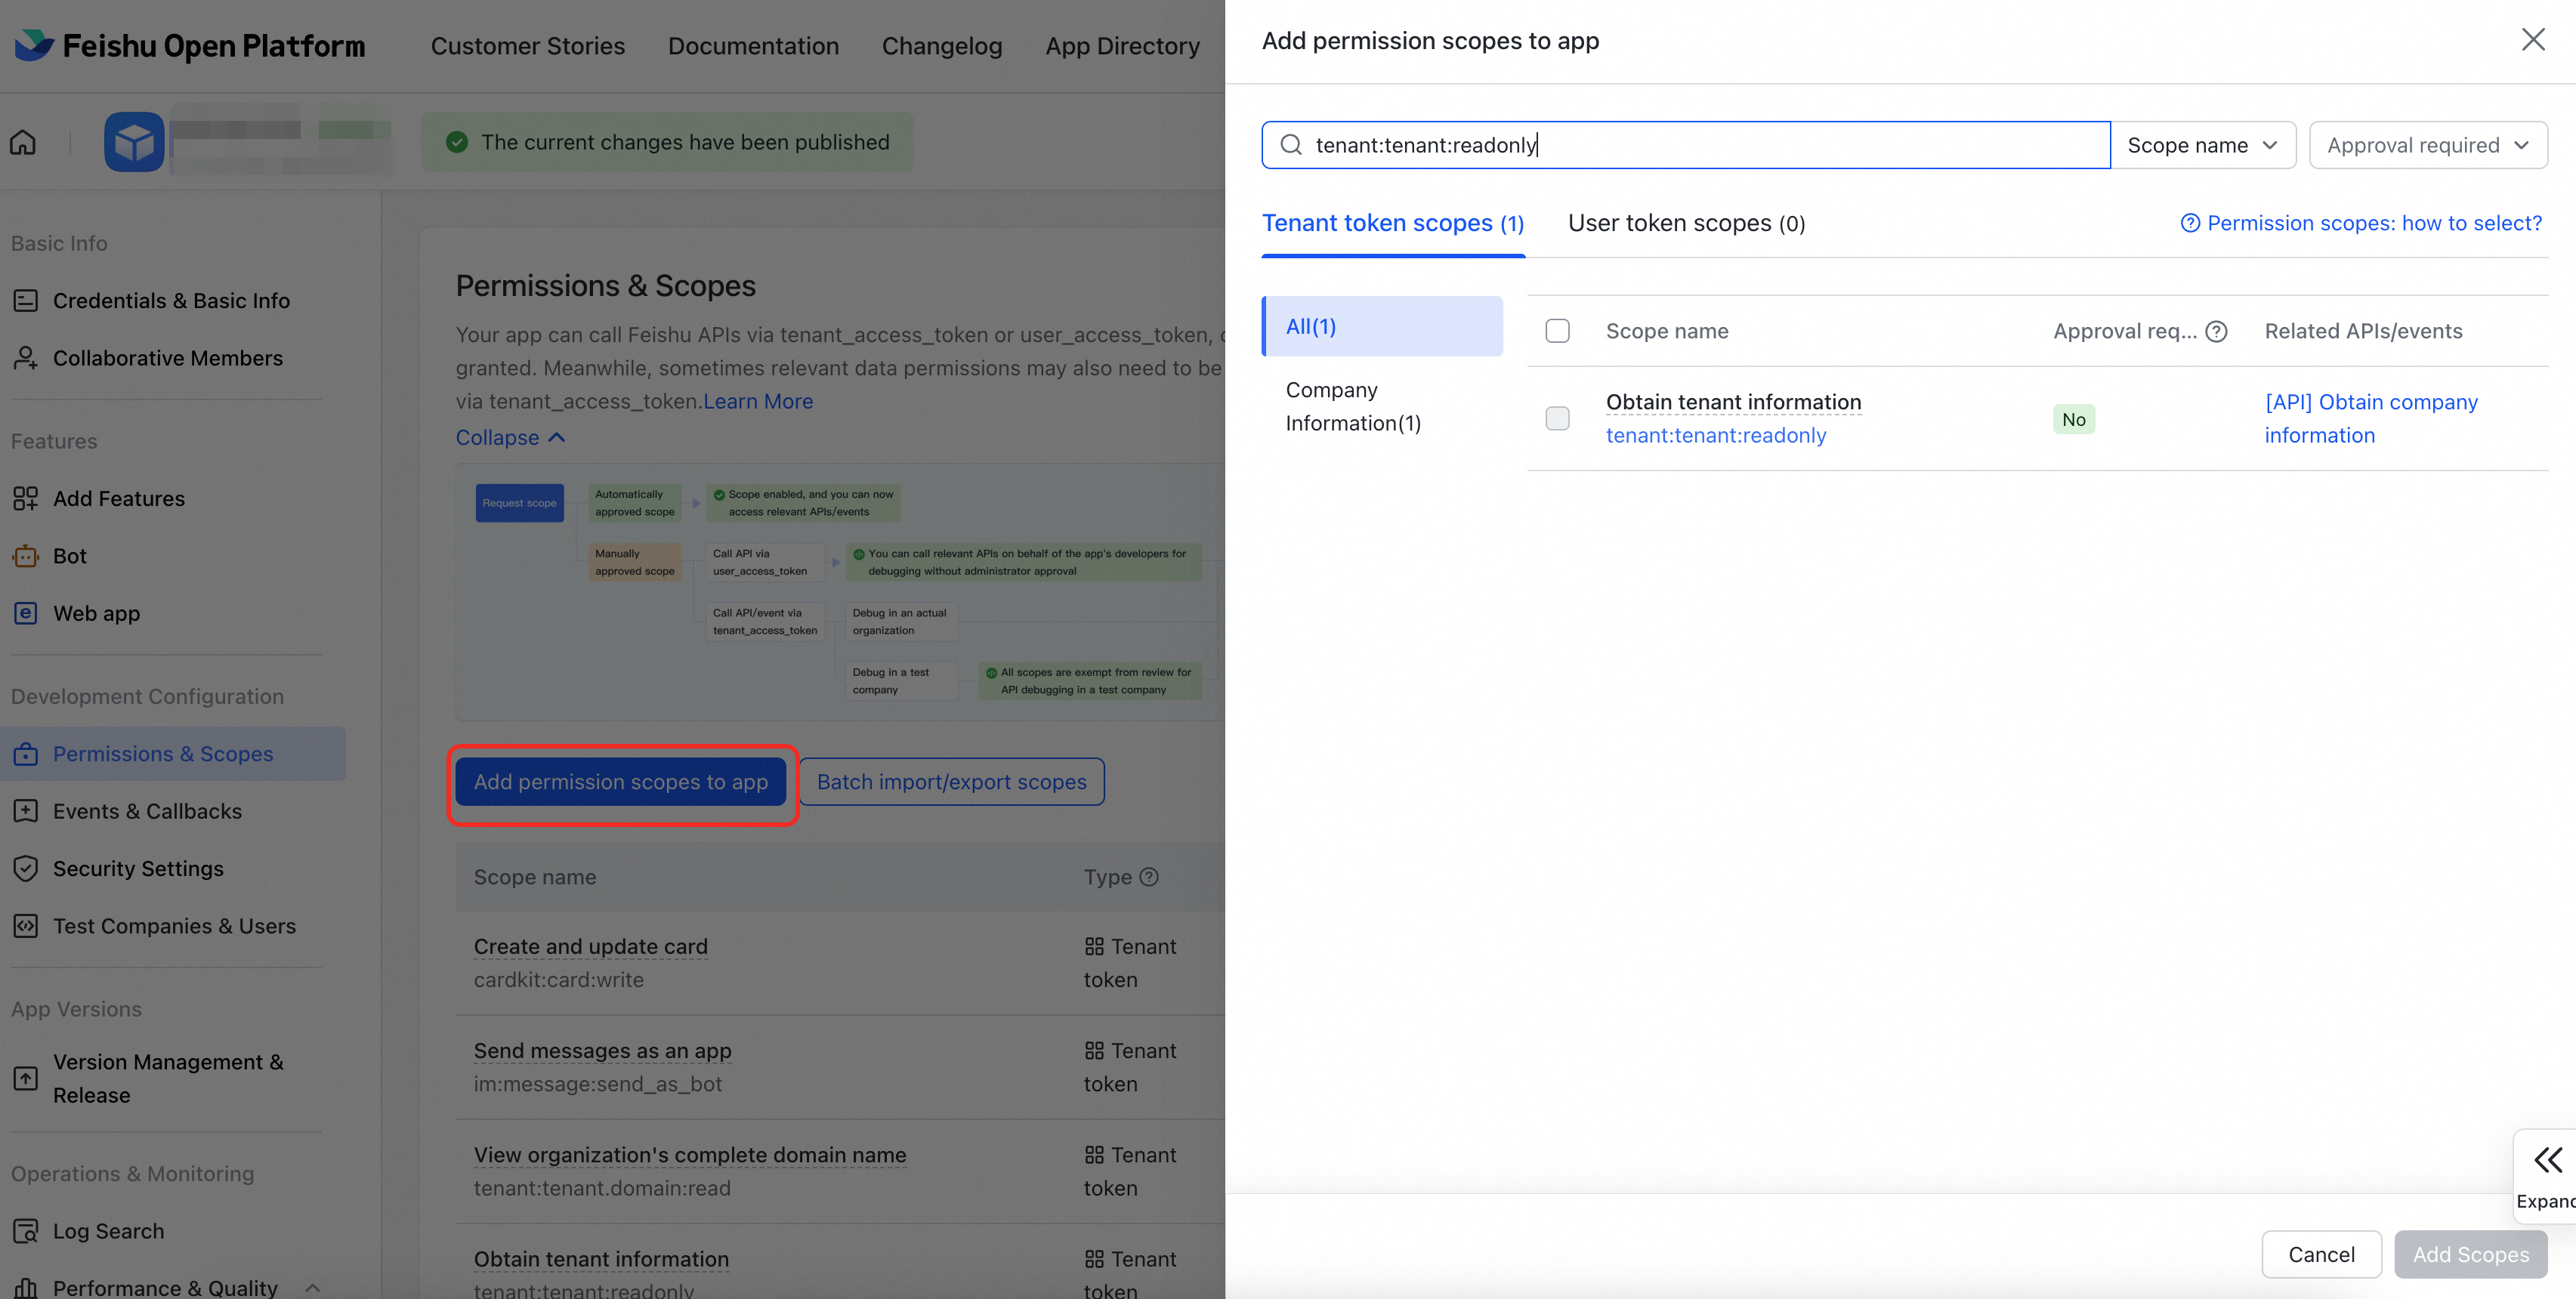Click the Type column help icon
The height and width of the screenshot is (1299, 2576).
tap(1150, 877)
